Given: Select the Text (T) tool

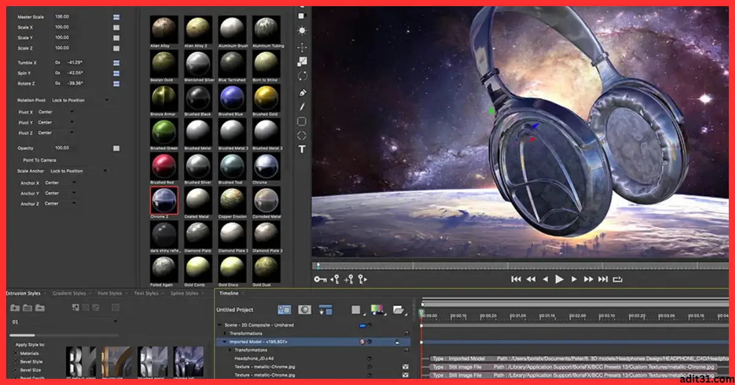Looking at the screenshot, I should click(302, 149).
